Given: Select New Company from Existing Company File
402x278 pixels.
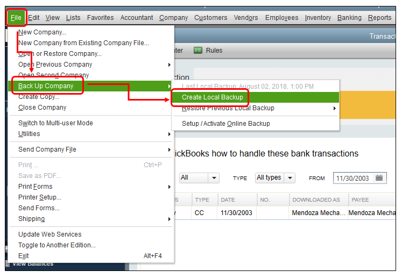Looking at the screenshot, I should point(91,43).
